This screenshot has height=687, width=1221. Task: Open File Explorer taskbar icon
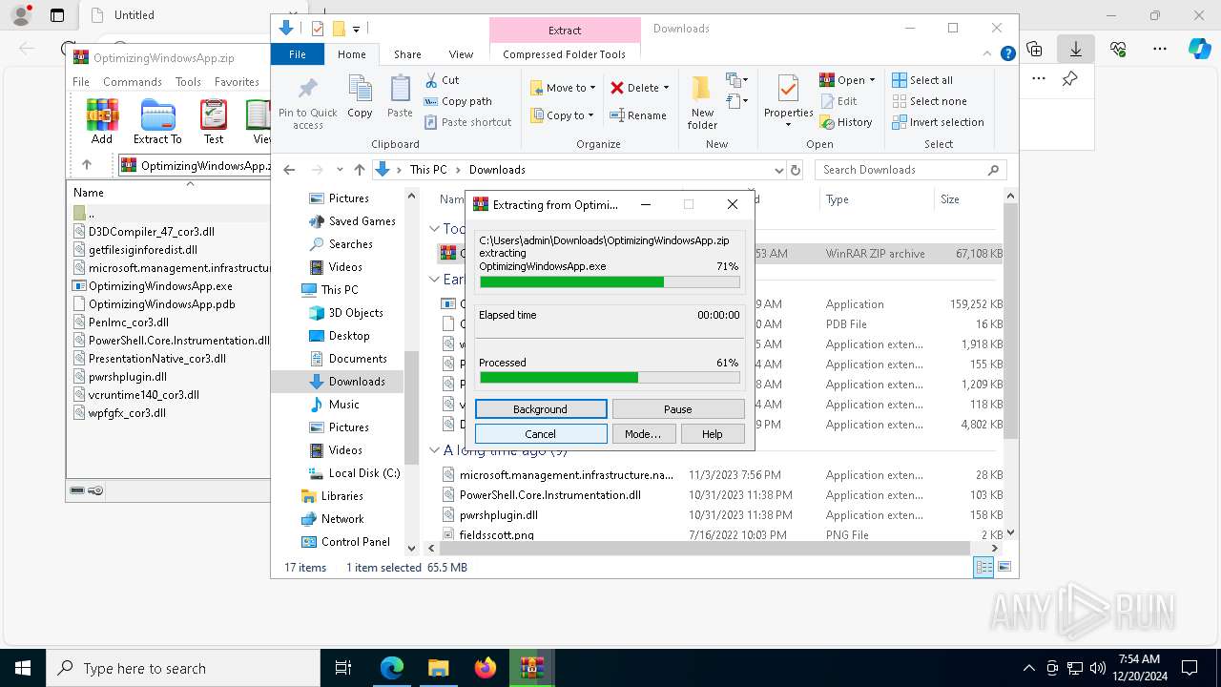click(x=439, y=668)
